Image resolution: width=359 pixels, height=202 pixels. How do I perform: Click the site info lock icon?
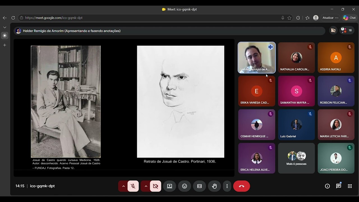click(x=22, y=18)
